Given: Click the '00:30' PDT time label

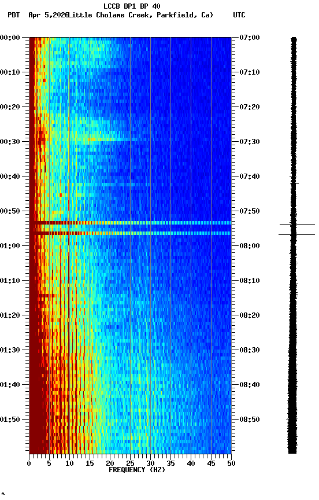Looking at the screenshot, I should (x=10, y=142).
